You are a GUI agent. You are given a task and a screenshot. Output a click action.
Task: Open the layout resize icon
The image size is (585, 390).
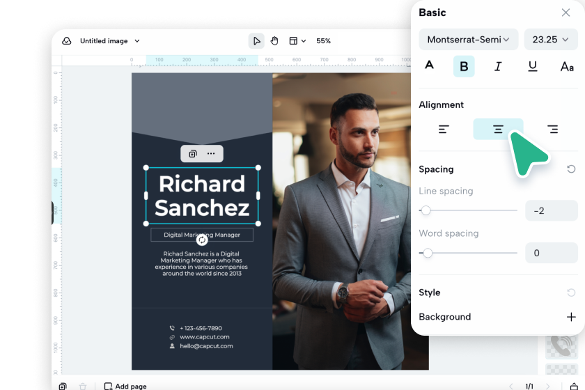[x=293, y=41]
